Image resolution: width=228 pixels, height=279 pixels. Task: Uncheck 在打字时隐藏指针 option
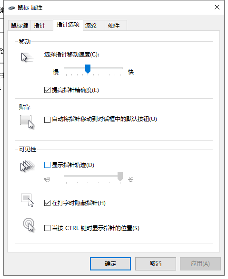click(47, 203)
